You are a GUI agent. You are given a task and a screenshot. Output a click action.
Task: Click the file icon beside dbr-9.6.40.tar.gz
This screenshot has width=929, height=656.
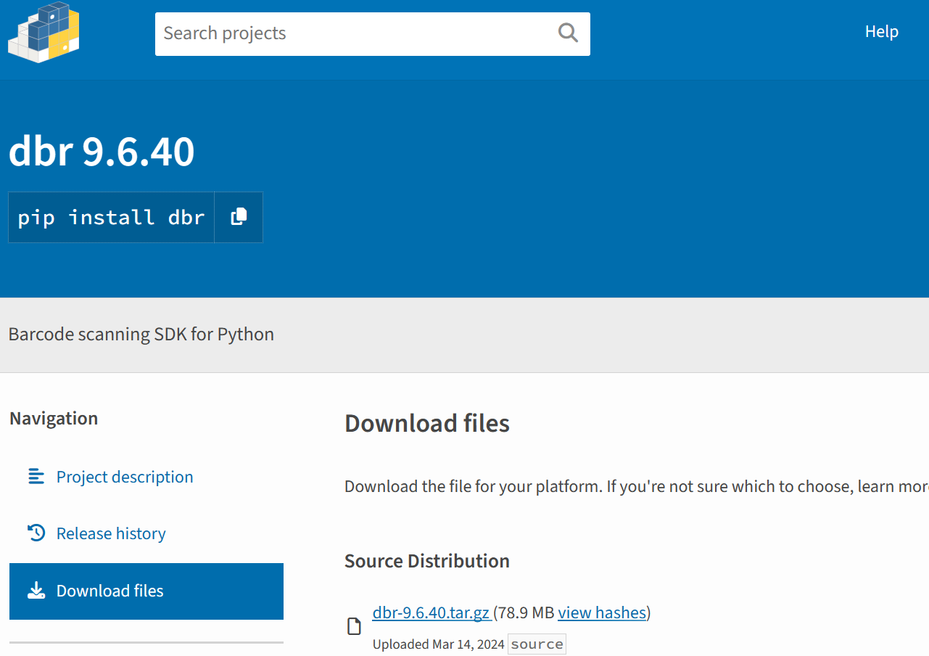354,626
